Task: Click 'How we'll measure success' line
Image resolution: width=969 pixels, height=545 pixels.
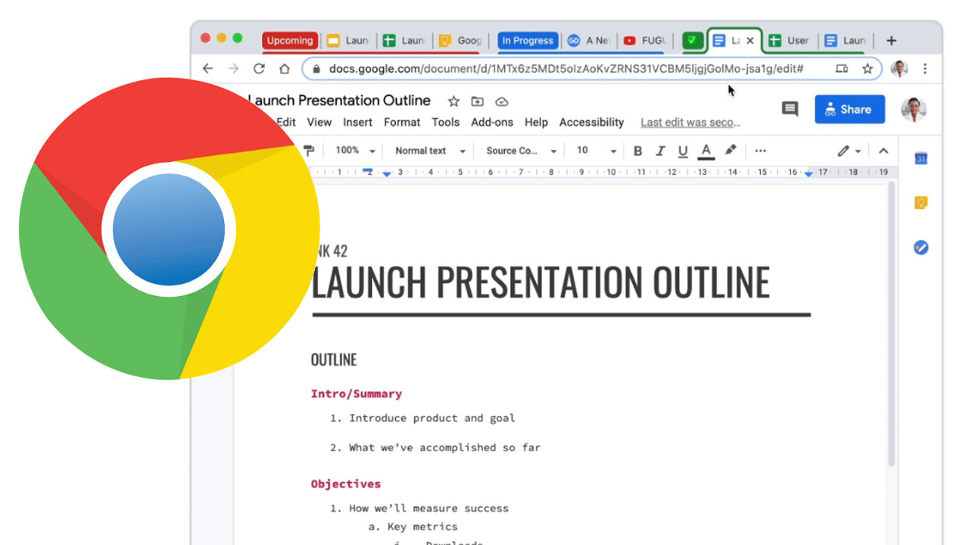Action: point(428,508)
